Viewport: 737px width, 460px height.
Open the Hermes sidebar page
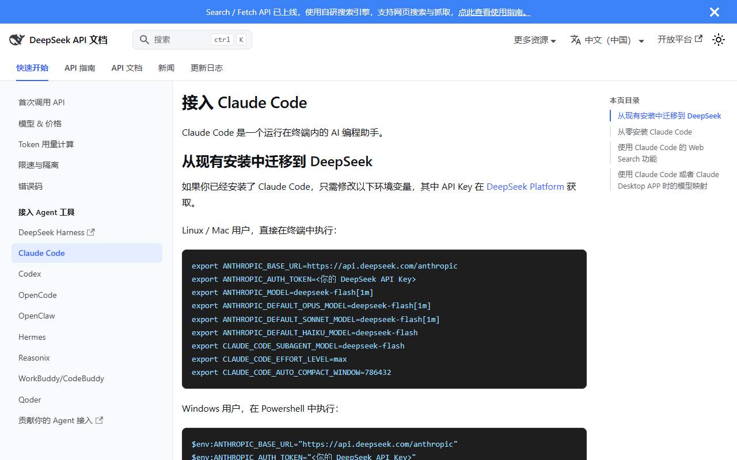click(x=32, y=337)
